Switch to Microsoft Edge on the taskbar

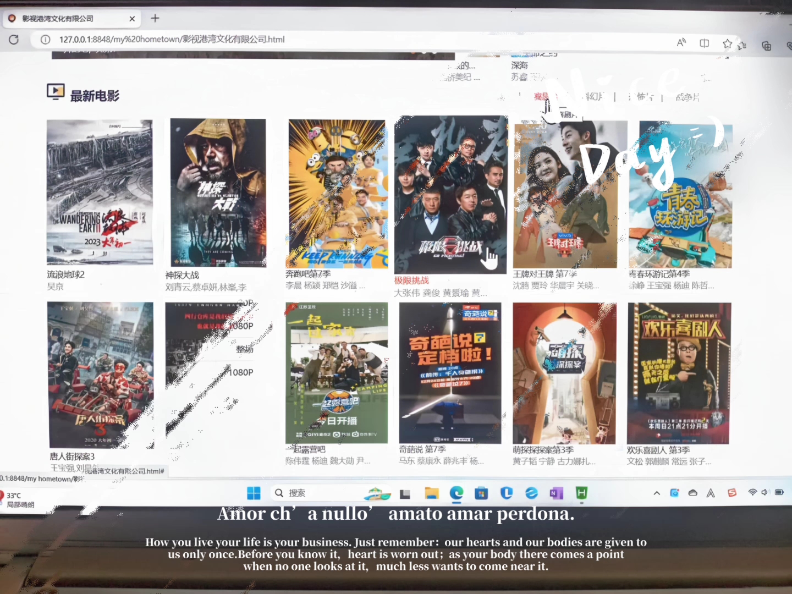tap(457, 493)
